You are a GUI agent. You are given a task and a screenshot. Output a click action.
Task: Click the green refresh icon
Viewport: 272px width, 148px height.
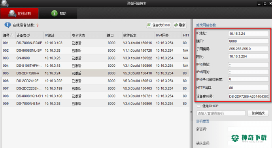[176, 25]
